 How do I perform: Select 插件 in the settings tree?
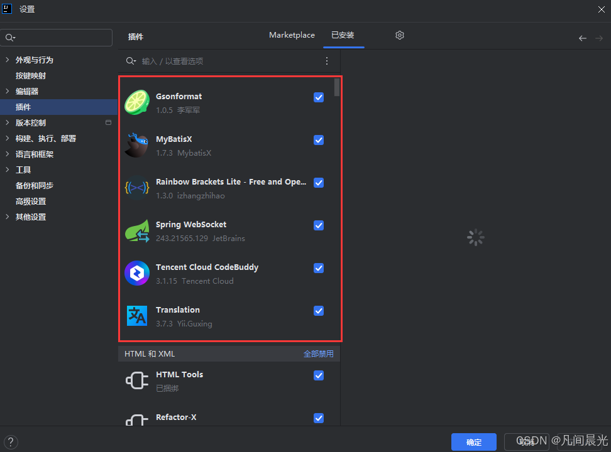click(x=58, y=107)
